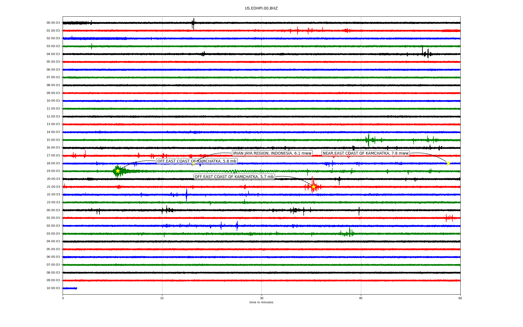This screenshot has width=523, height=327.
Task: Click the 15:00:03 row time label
Action: point(53,140)
